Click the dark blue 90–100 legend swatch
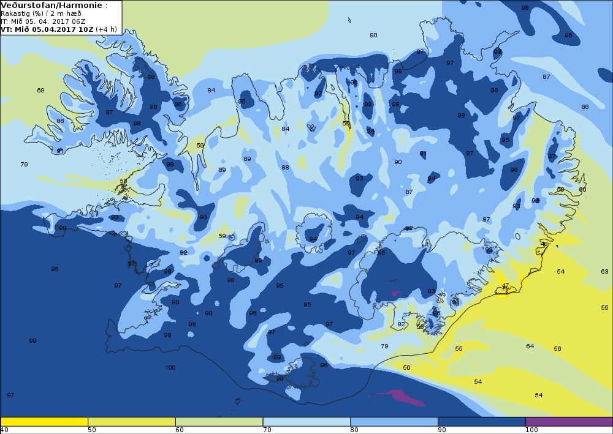Viewport: 613px width, 434px height. coord(482,422)
